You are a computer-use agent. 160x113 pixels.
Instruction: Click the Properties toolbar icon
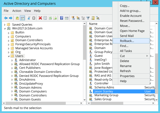coord(45,18)
